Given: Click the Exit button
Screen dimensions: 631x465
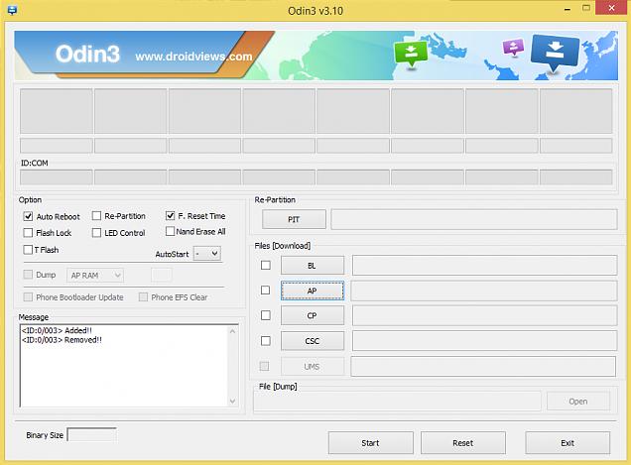Looking at the screenshot, I should pyautogui.click(x=568, y=443).
